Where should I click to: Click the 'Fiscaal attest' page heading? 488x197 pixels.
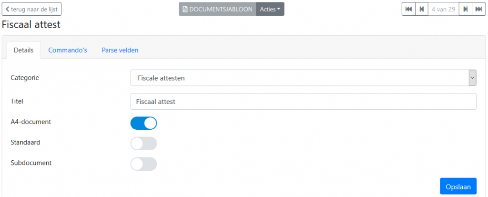click(x=31, y=24)
